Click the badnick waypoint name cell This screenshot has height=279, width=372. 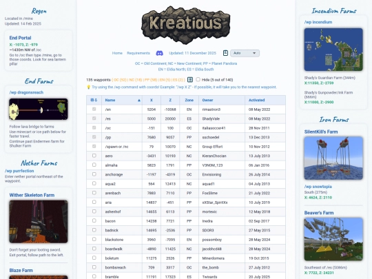point(122,230)
